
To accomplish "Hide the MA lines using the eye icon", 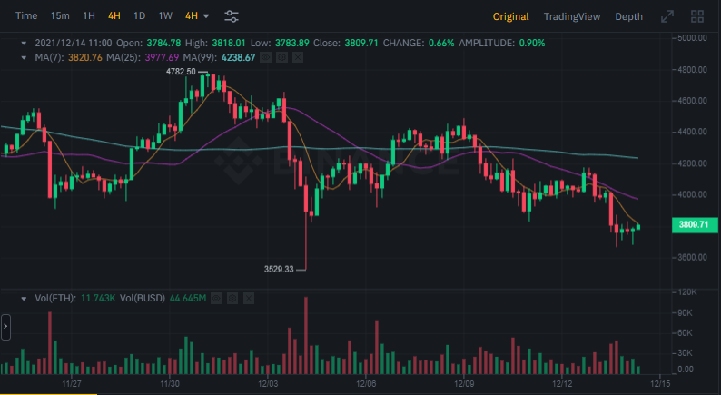I will 265,57.
